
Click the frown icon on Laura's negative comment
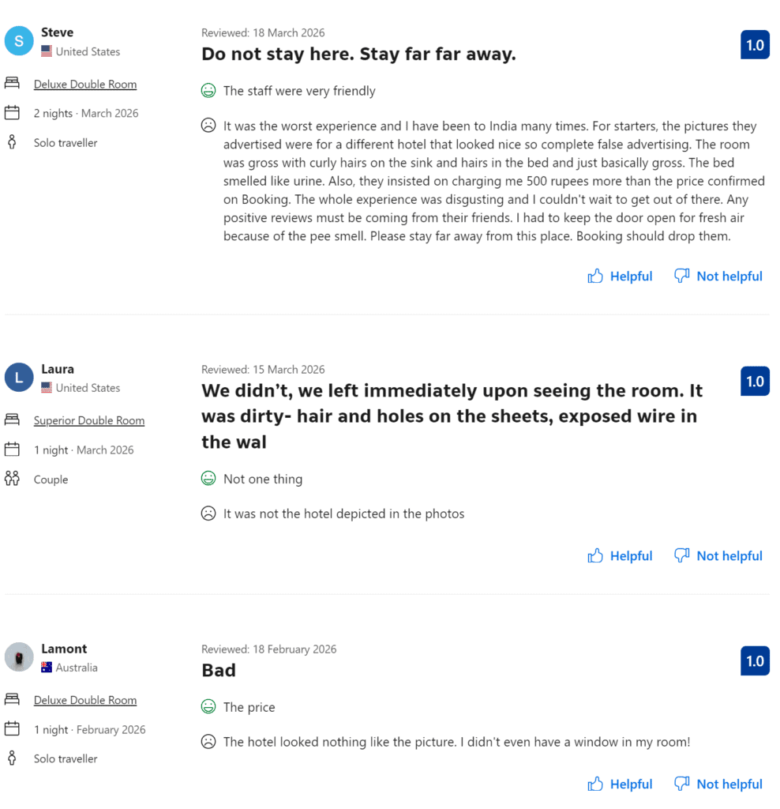tap(208, 513)
